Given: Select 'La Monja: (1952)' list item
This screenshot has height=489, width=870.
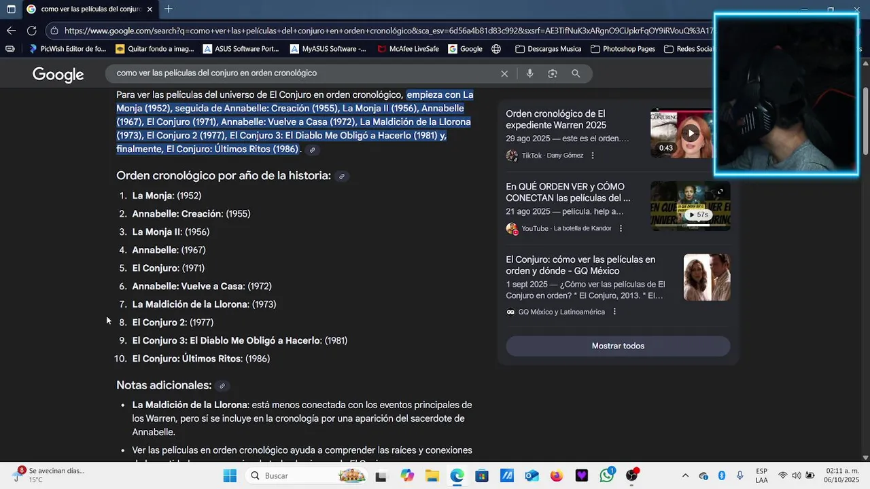Looking at the screenshot, I should point(167,196).
